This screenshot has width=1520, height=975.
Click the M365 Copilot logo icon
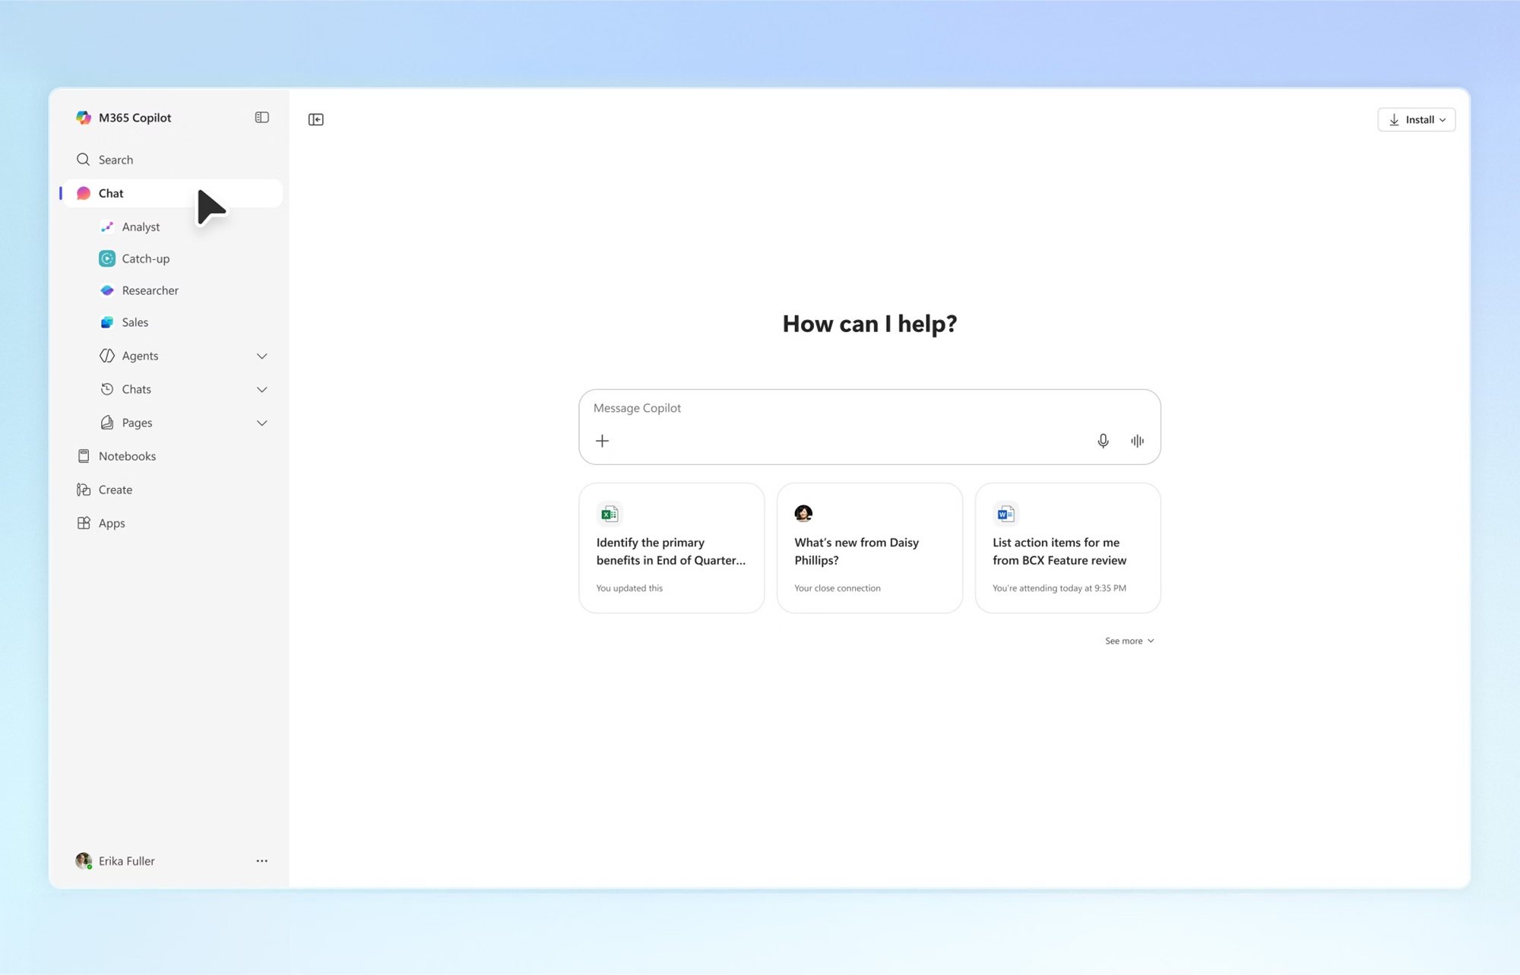pyautogui.click(x=84, y=118)
